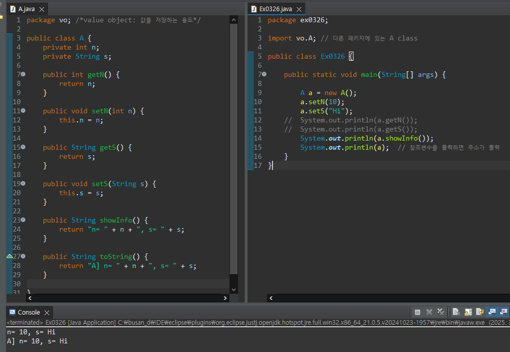Click commented println(a.getN()) line
Screen dimensions: 510x352
point(350,120)
